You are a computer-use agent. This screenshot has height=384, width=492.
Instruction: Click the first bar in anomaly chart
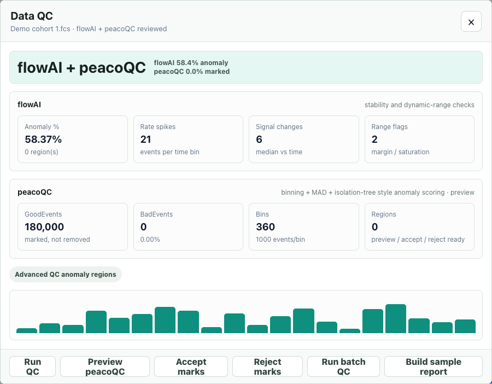tap(27, 330)
